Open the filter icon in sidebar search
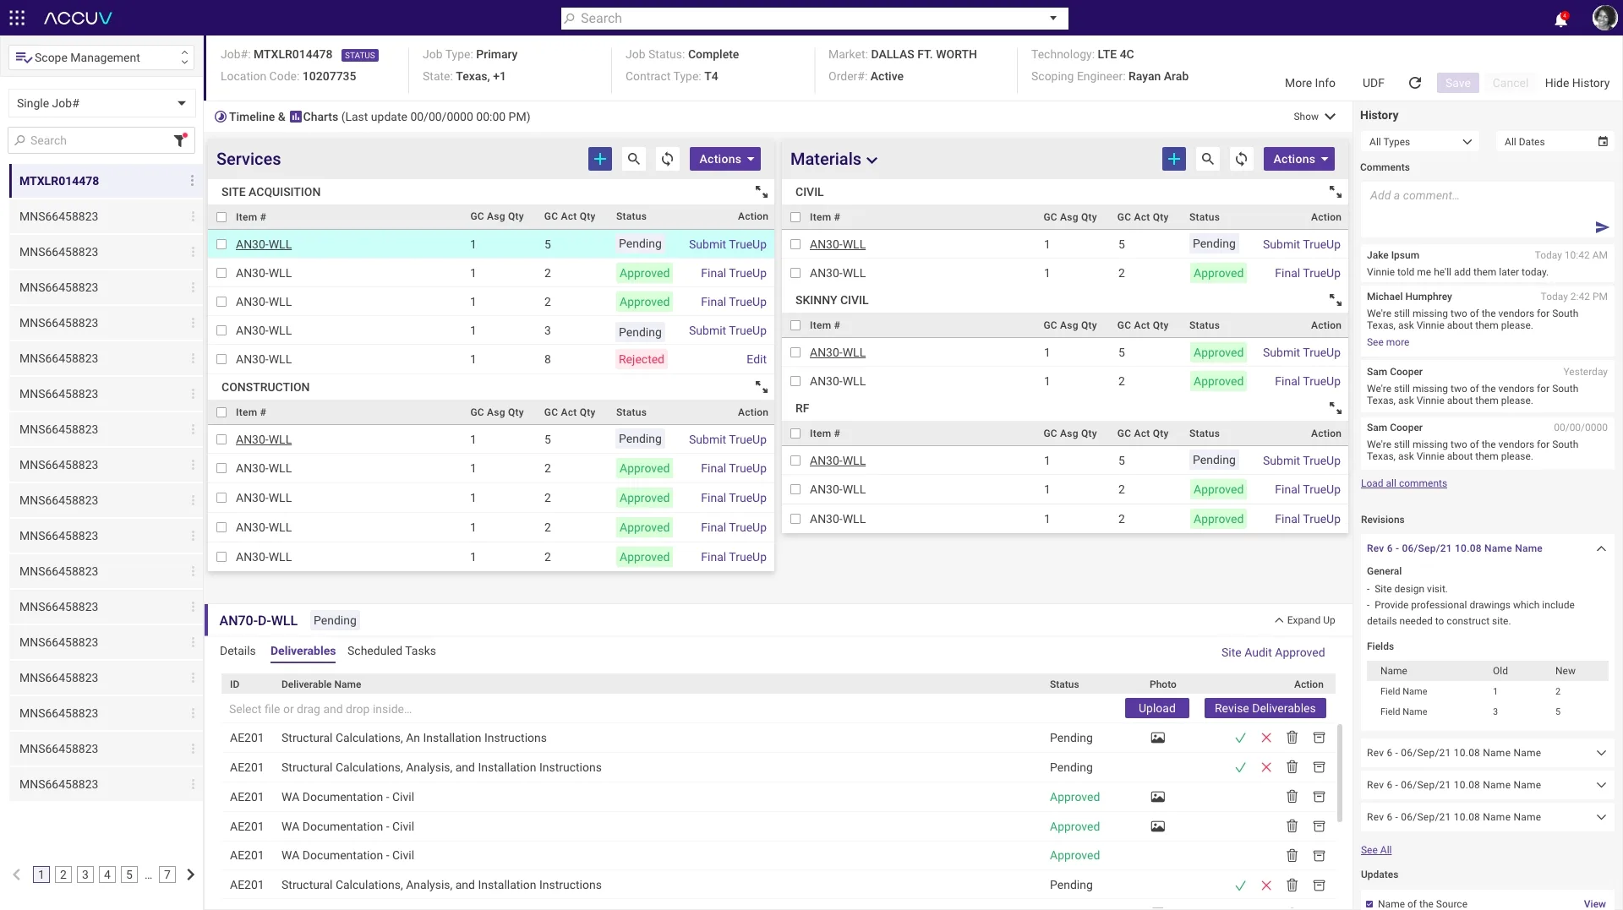Image resolution: width=1623 pixels, height=910 pixels. pos(180,140)
